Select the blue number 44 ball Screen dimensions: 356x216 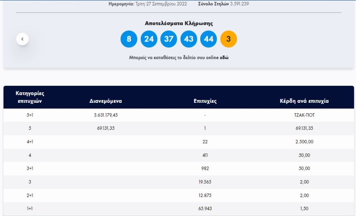[x=208, y=39]
